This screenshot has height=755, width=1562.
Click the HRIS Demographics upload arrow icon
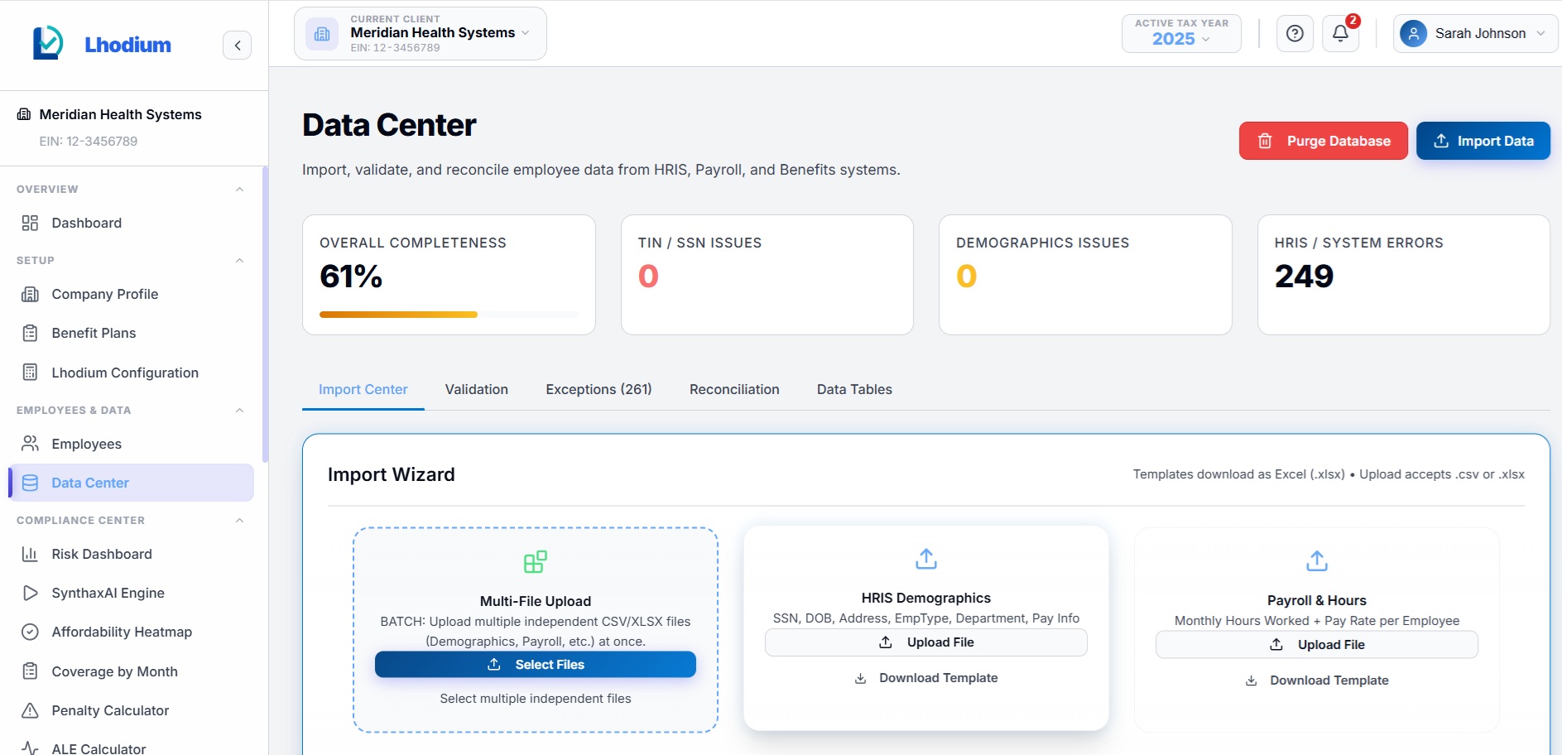click(x=926, y=559)
